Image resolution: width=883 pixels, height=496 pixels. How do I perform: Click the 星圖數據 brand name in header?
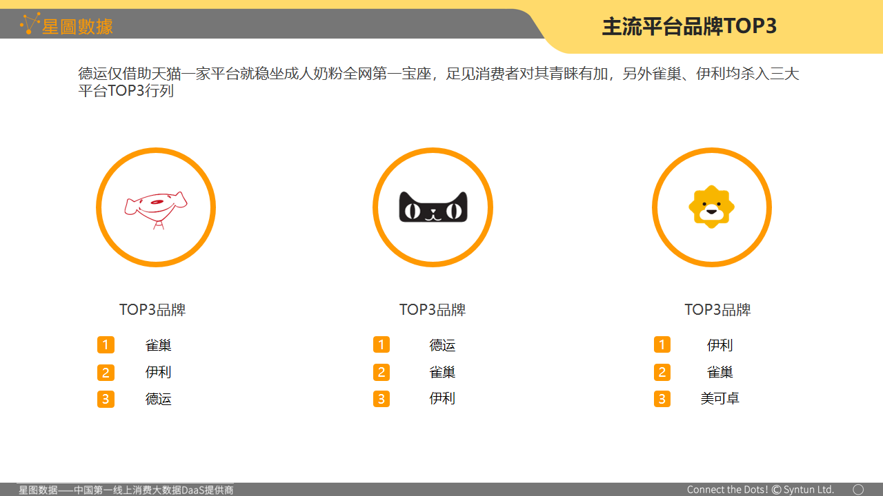point(77,27)
